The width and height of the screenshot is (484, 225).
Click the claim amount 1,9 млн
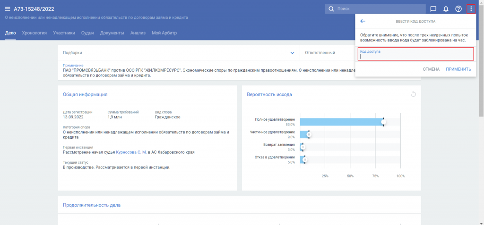pyautogui.click(x=116, y=117)
